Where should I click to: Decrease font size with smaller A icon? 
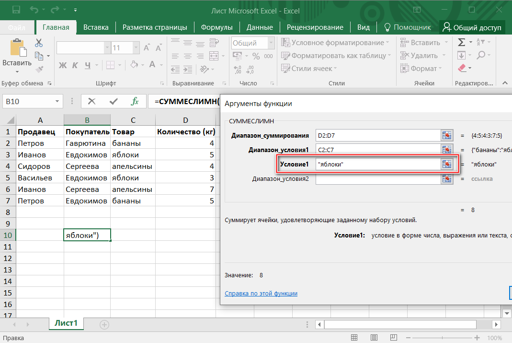tap(159, 48)
